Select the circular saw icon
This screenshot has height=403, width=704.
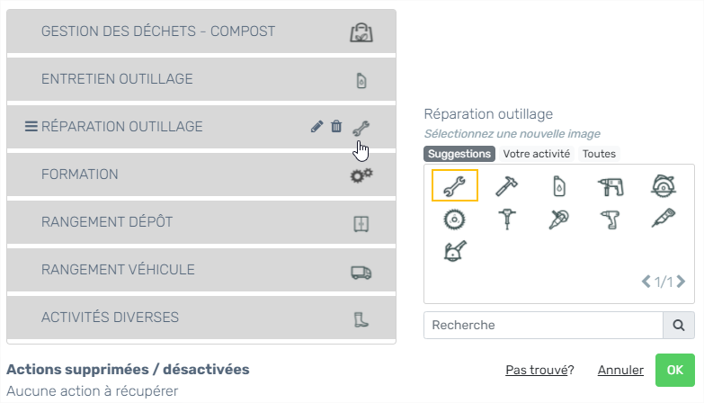[x=664, y=185]
